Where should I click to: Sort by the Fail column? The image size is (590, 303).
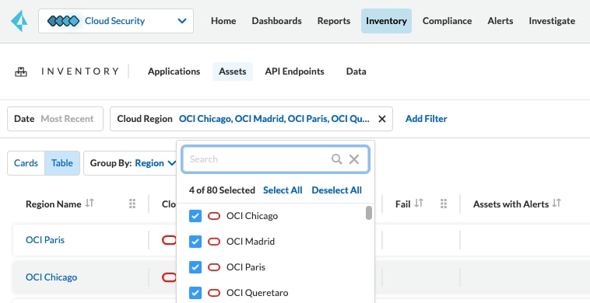419,203
